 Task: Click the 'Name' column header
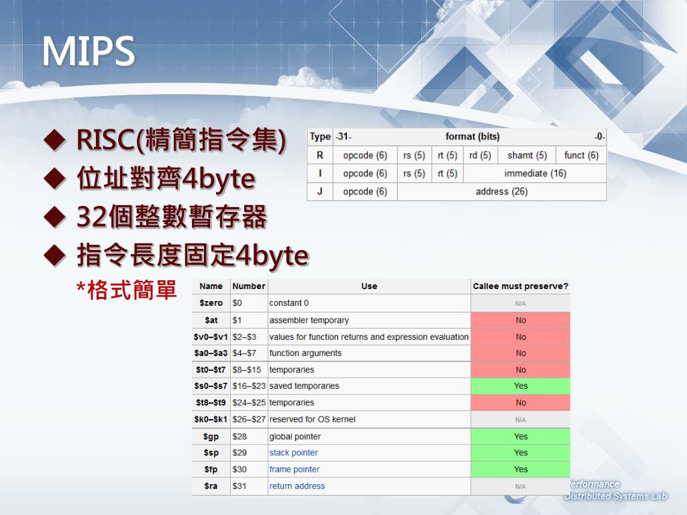[x=211, y=286]
